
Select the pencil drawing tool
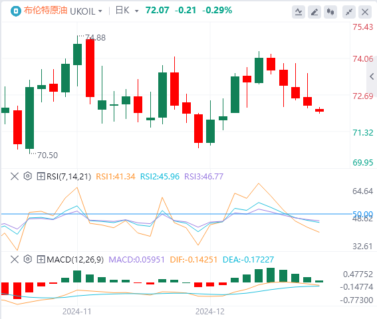click(314, 12)
